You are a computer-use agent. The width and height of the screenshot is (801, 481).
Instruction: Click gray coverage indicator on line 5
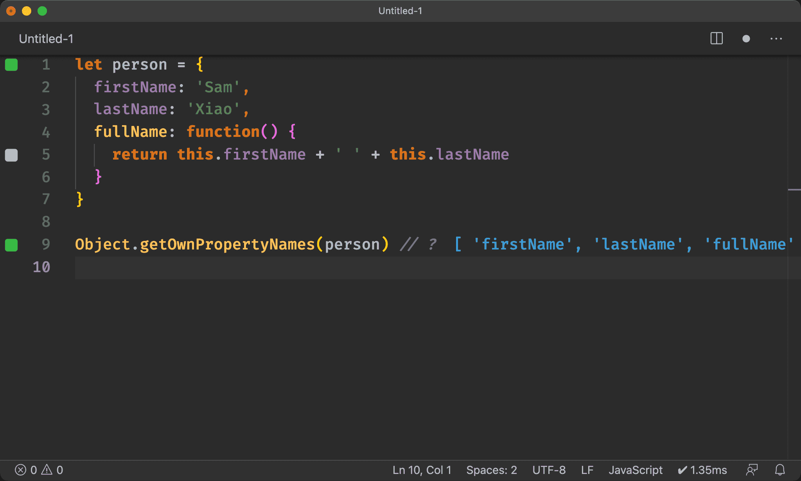click(x=11, y=155)
